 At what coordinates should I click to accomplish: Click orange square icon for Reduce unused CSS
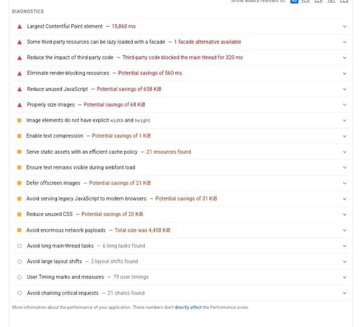click(19, 215)
